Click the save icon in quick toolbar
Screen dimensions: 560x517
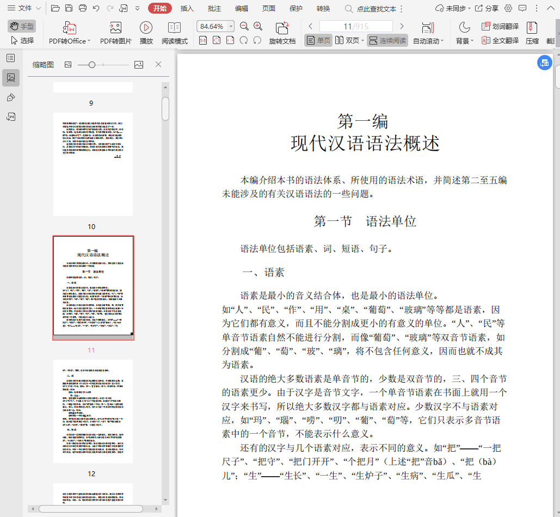point(69,8)
